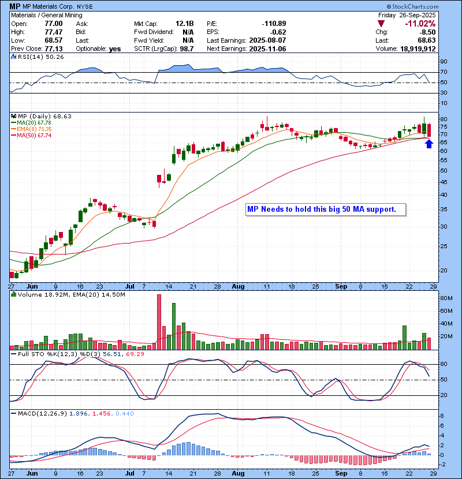Click the N/A value of Fwd Yield

(x=188, y=40)
